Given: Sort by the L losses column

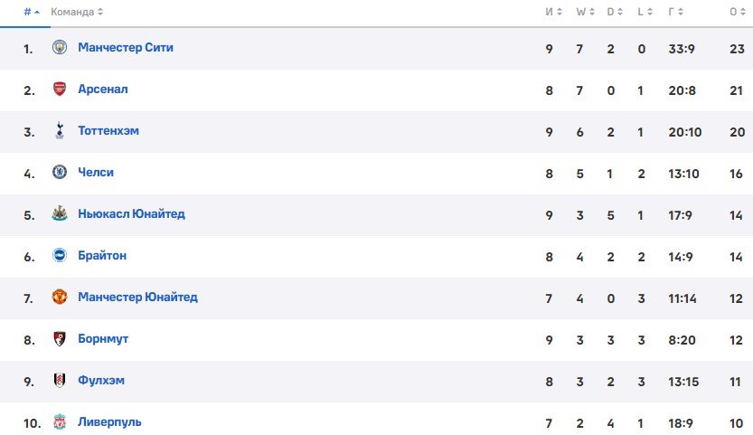Looking at the screenshot, I should 645,12.
